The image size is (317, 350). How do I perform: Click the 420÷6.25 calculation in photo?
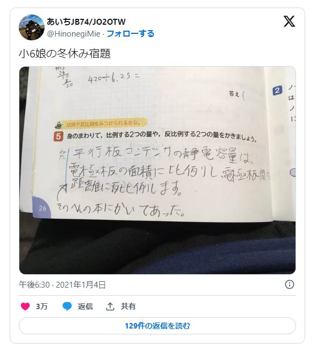[113, 78]
